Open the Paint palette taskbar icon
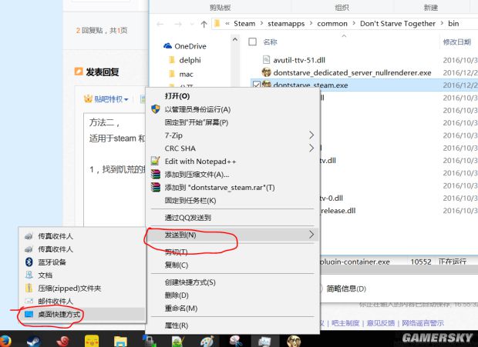This screenshot has height=347, width=478. click(207, 341)
